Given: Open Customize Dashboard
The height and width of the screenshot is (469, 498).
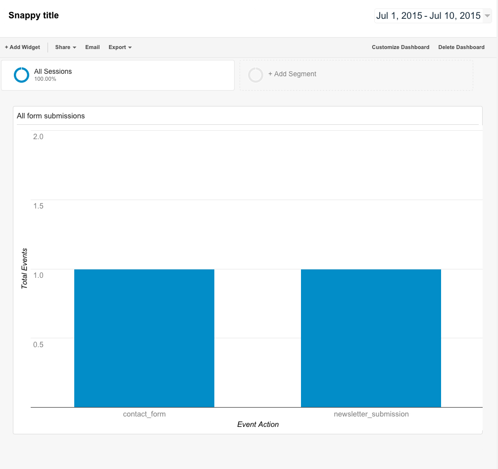Looking at the screenshot, I should (x=400, y=47).
